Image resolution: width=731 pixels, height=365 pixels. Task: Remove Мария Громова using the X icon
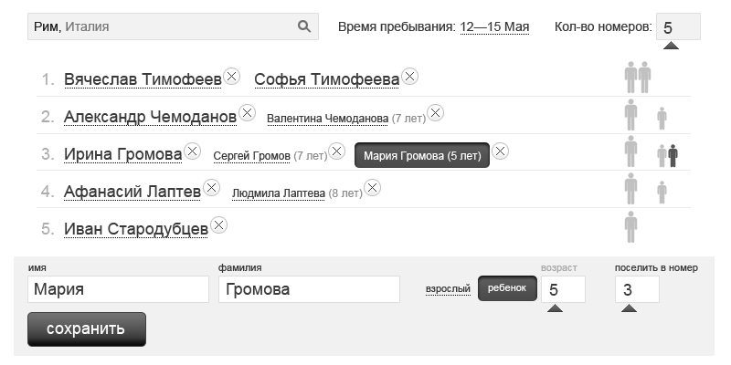point(501,151)
